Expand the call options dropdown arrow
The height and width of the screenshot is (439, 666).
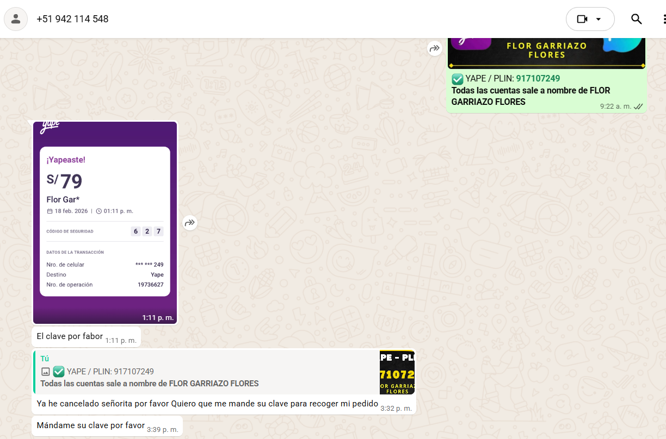coord(599,19)
